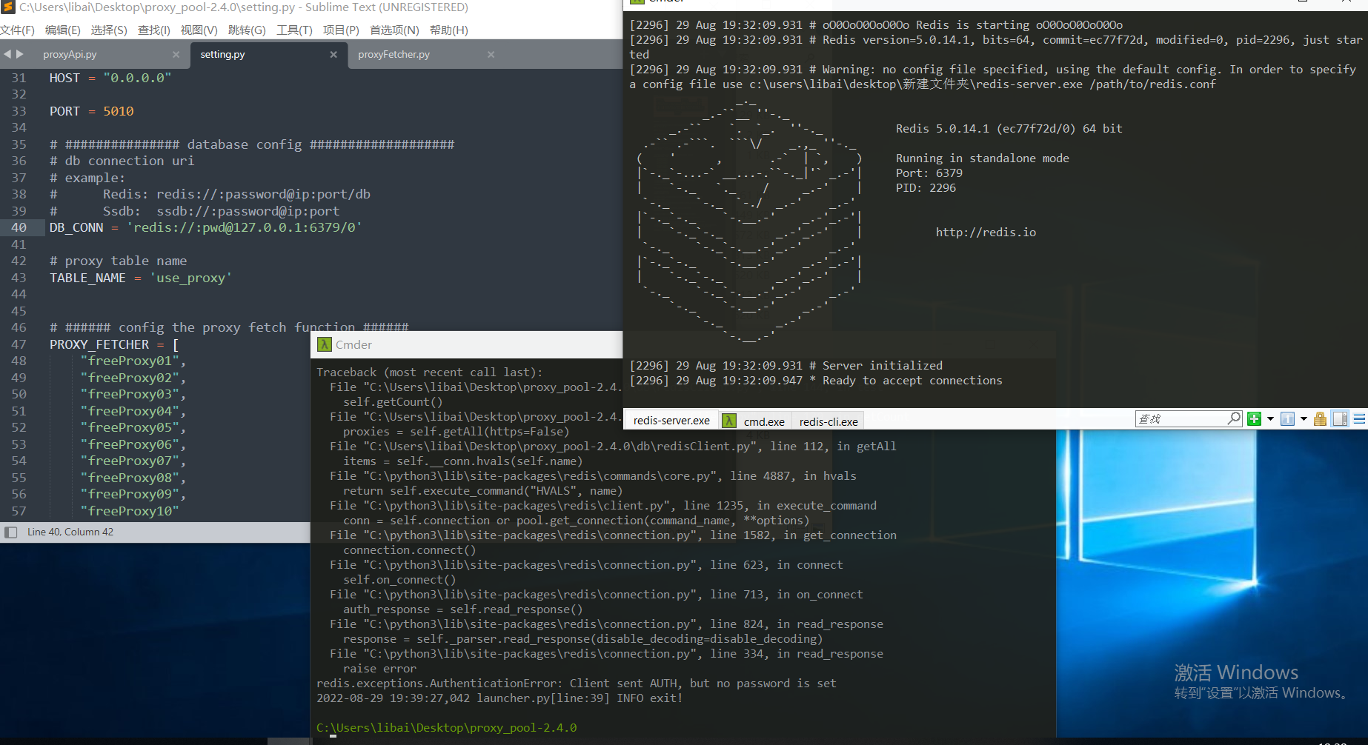The width and height of the screenshot is (1368, 745).
Task: Click the 'PID: 2296' text in Redis console
Action: (926, 188)
